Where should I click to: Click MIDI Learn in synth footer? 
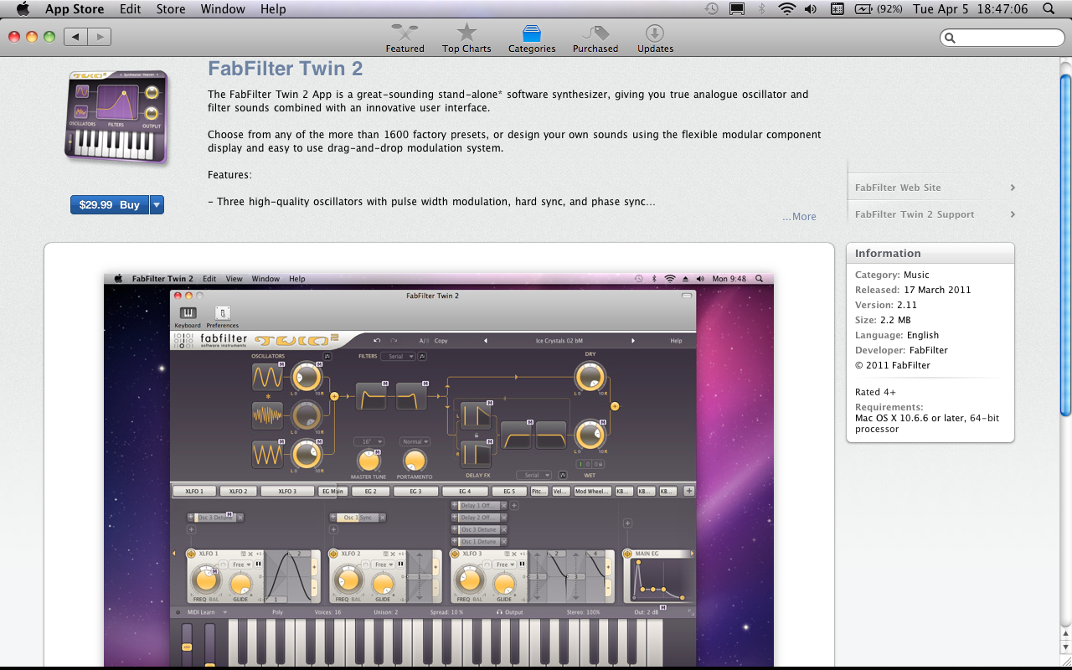[x=202, y=612]
